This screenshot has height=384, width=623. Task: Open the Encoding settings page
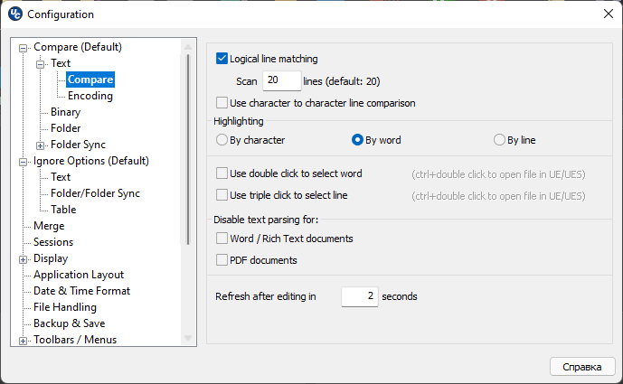(90, 96)
